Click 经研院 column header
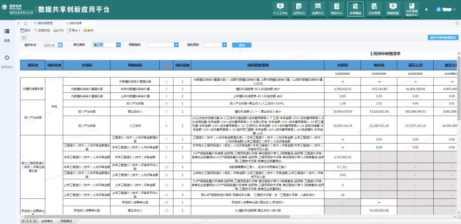Screen dimensions: 461x224 pyautogui.click(x=343, y=65)
